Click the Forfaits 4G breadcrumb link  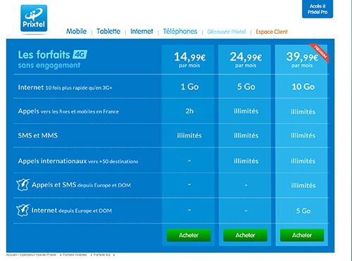(102, 255)
